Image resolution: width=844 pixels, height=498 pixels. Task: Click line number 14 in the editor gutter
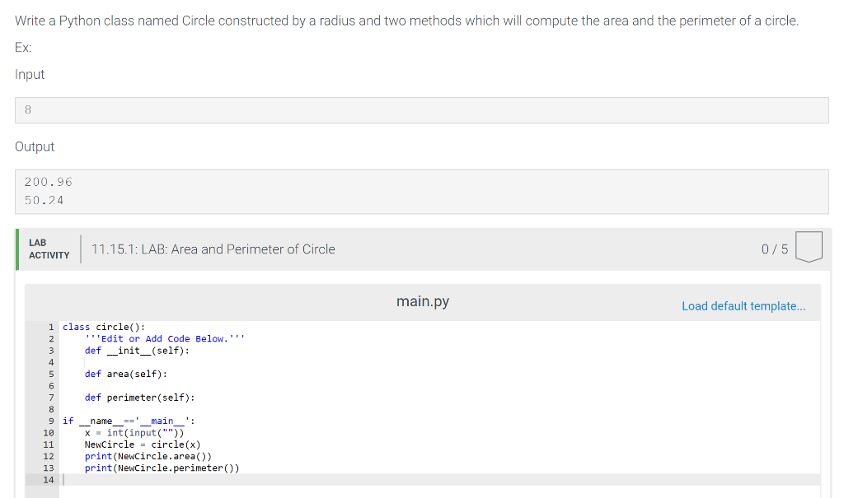tap(49, 479)
